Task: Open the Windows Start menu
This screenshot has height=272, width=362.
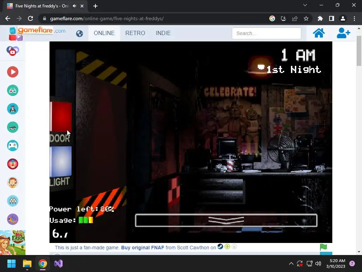Action: [11, 263]
